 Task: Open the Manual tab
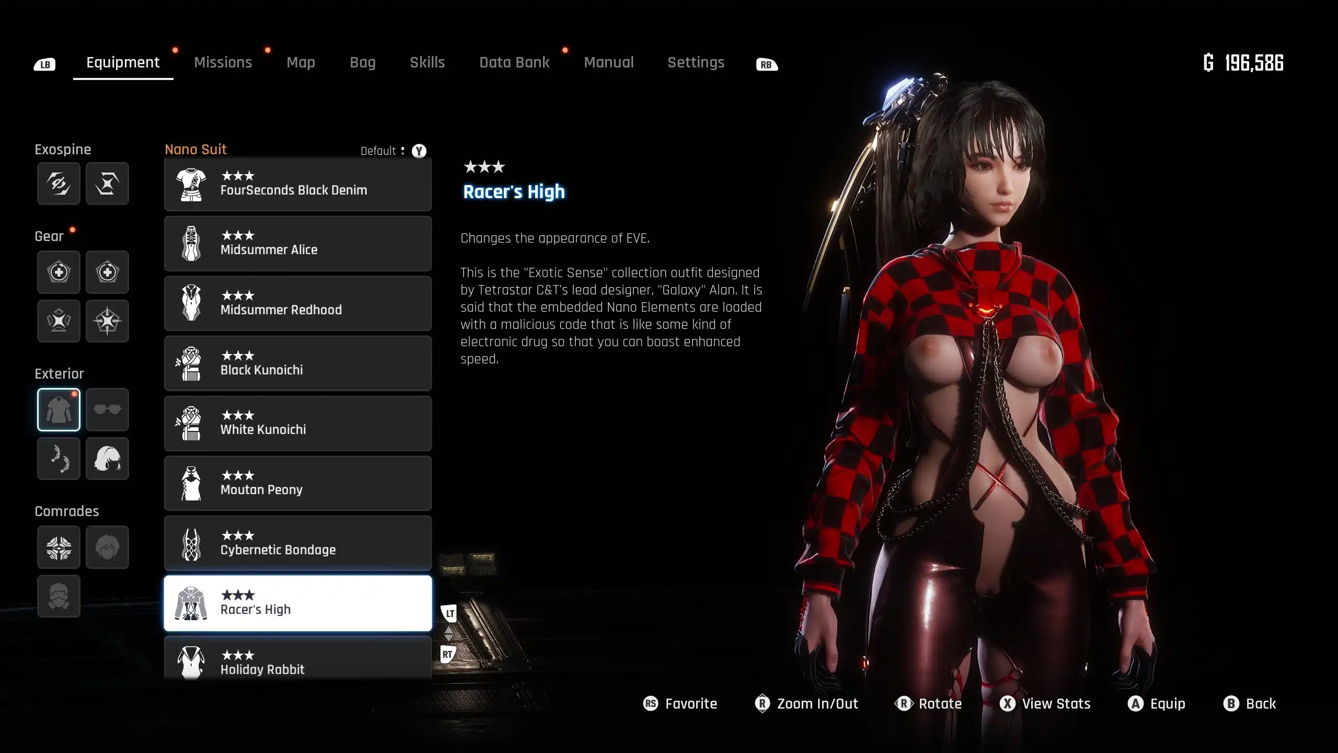point(609,63)
